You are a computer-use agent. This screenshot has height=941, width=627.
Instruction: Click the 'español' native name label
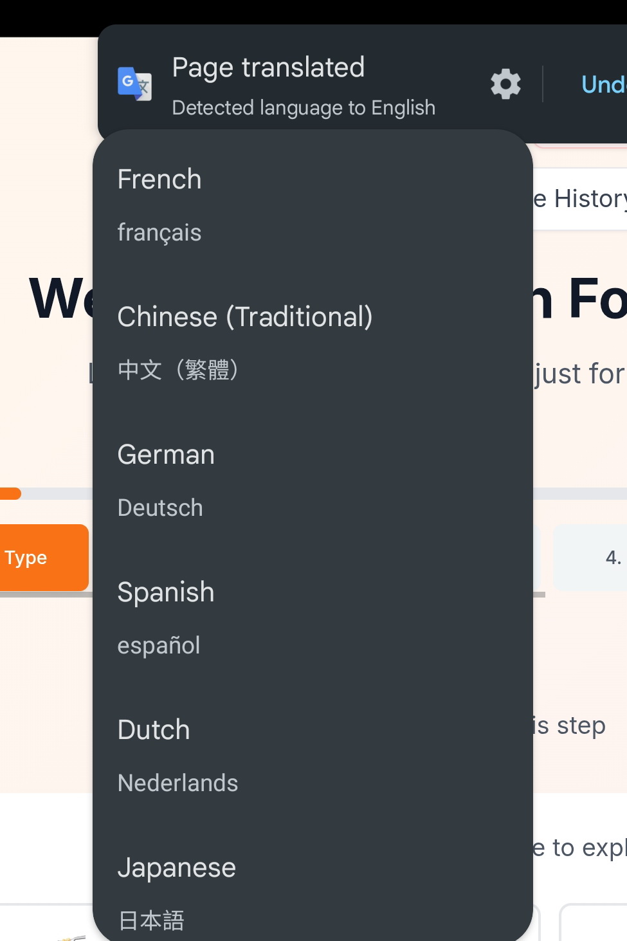pos(159,646)
